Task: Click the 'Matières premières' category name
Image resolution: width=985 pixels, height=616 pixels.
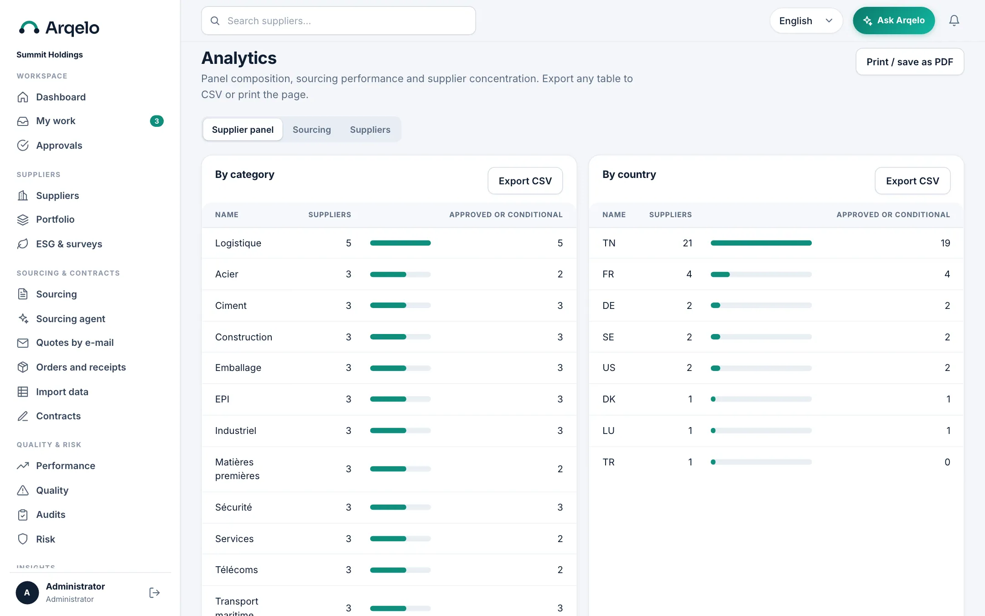Action: tap(237, 469)
